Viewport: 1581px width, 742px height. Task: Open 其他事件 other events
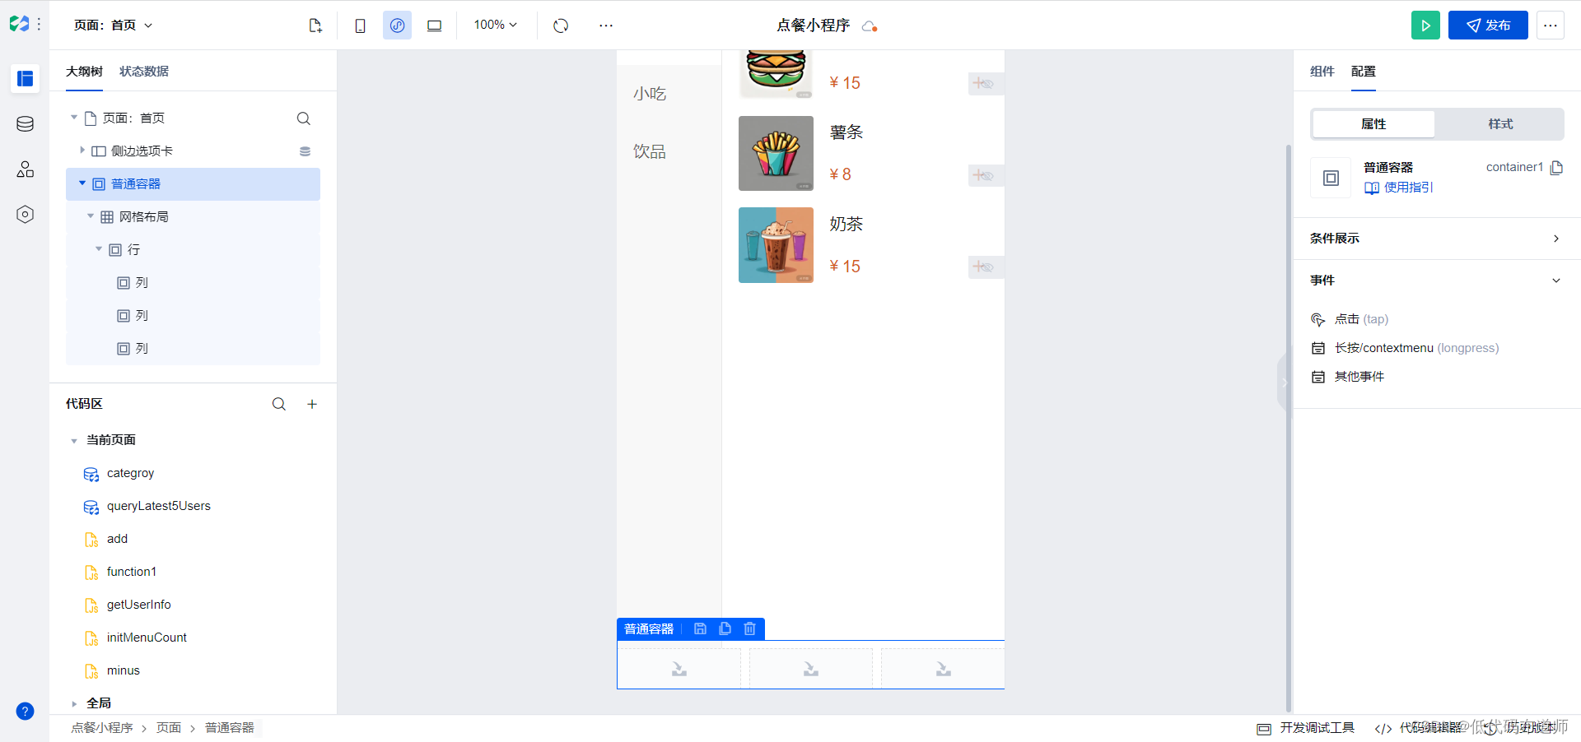click(1348, 377)
